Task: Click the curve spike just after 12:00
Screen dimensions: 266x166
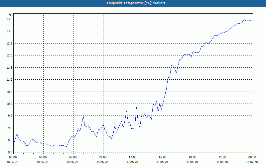Action: pos(136,107)
